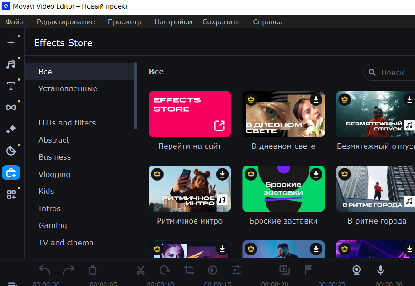Open the Effects sparkle sidebar tab
Image resolution: width=415 pixels, height=286 pixels.
click(x=11, y=129)
